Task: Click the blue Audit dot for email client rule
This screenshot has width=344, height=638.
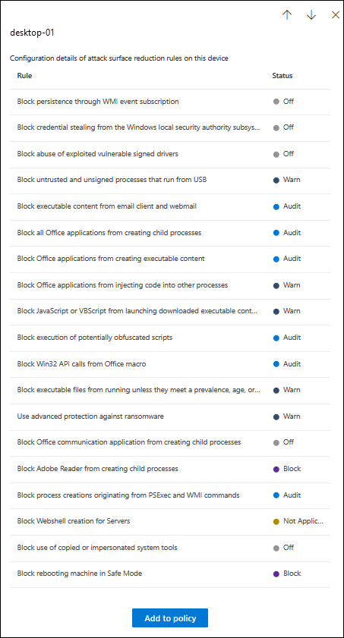Action: 276,206
